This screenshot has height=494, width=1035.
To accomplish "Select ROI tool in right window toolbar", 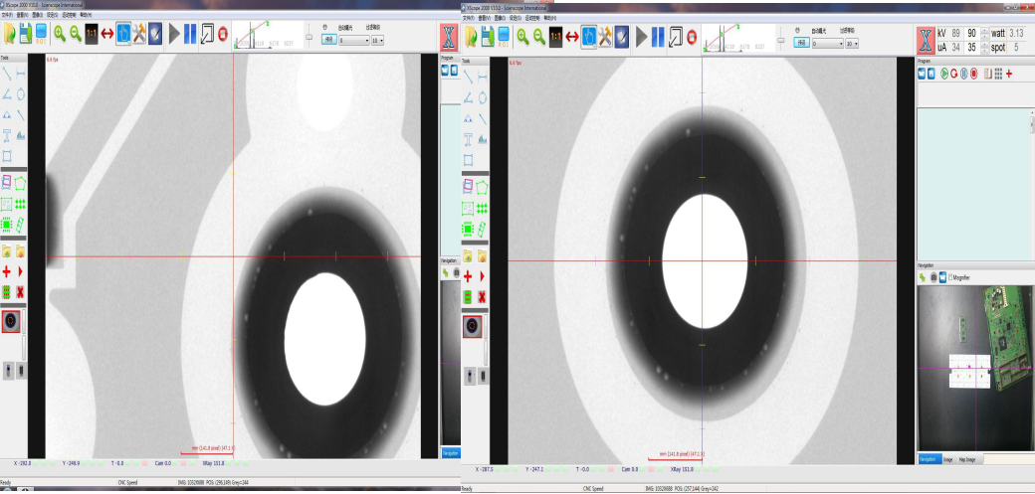I will (504, 37).
